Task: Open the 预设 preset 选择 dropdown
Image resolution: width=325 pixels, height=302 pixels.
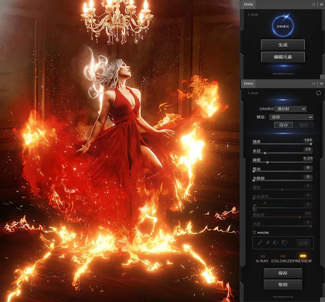Action: point(291,117)
